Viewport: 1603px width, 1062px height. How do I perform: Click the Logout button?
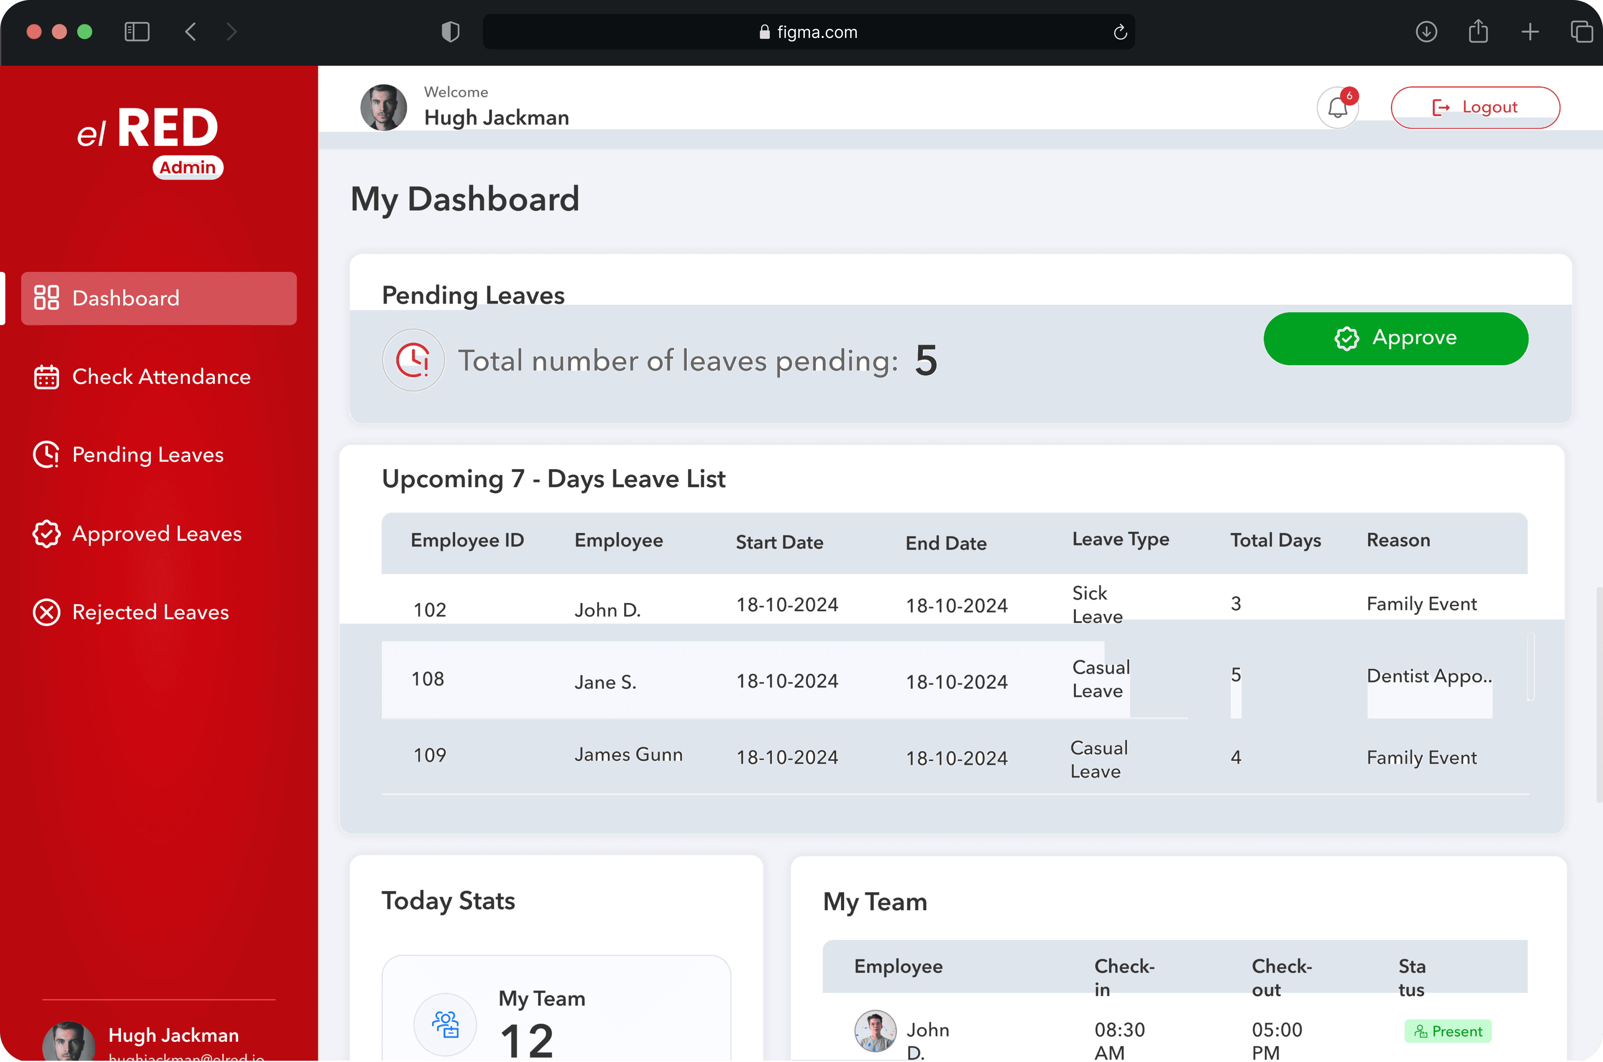(1475, 107)
